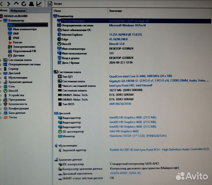Open the QuadCore Intel Core i5-4460 link
This screenshot has height=185, width=212.
tap(141, 76)
